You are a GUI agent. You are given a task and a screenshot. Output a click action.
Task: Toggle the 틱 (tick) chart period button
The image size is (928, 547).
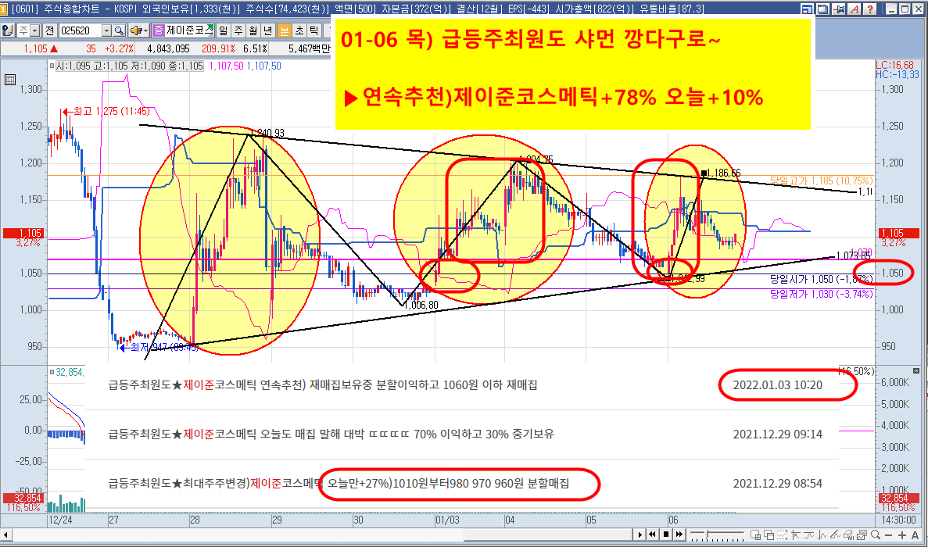[x=314, y=30]
